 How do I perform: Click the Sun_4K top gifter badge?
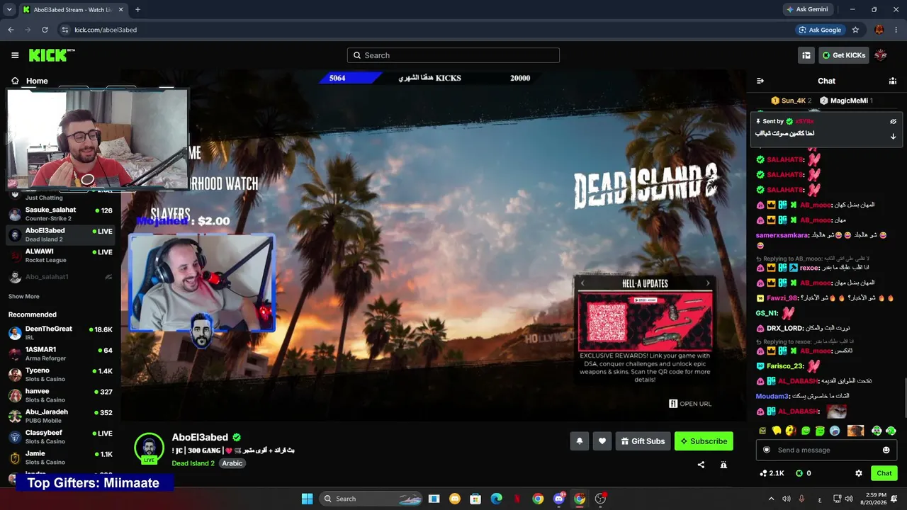pos(791,101)
